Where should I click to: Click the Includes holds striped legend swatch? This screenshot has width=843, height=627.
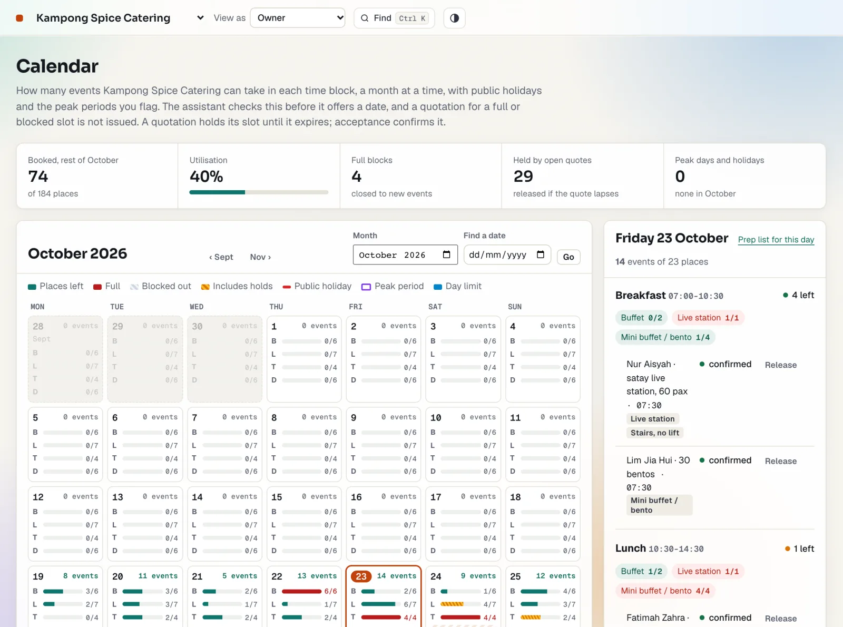(x=205, y=287)
